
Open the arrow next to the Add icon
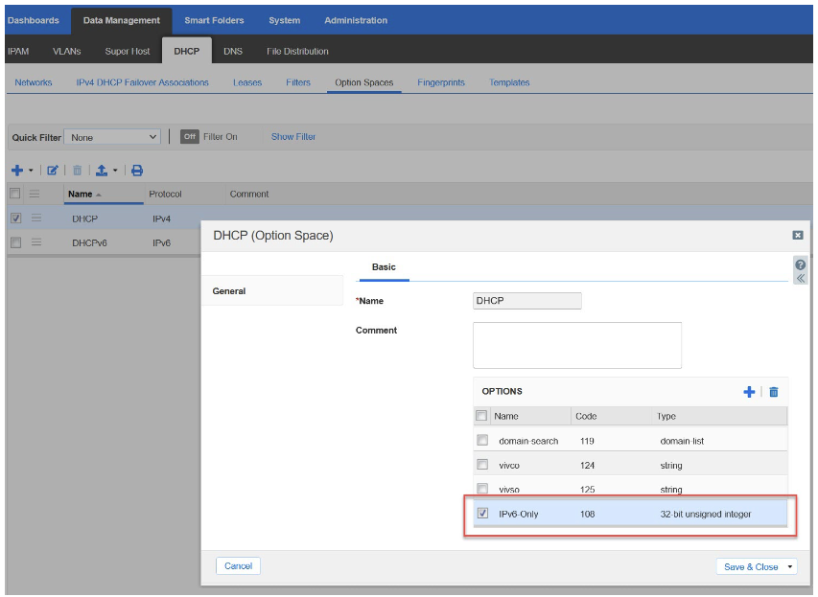coord(31,171)
